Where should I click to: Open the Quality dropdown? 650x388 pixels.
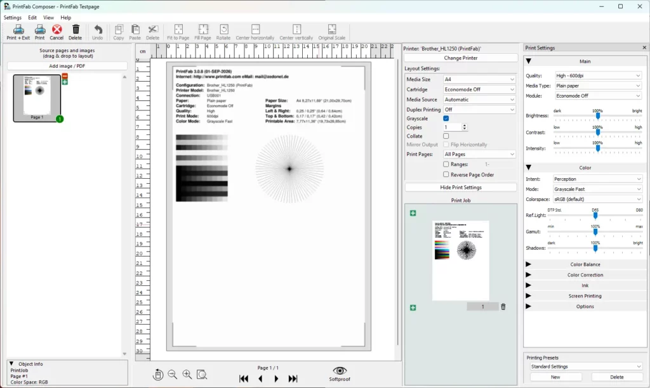tap(598, 75)
